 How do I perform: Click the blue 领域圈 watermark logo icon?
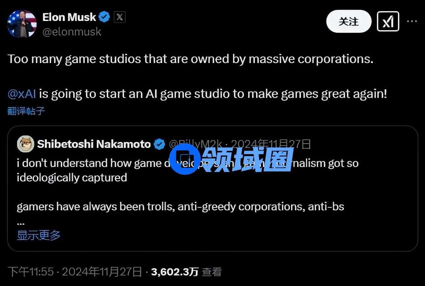pyautogui.click(x=185, y=159)
